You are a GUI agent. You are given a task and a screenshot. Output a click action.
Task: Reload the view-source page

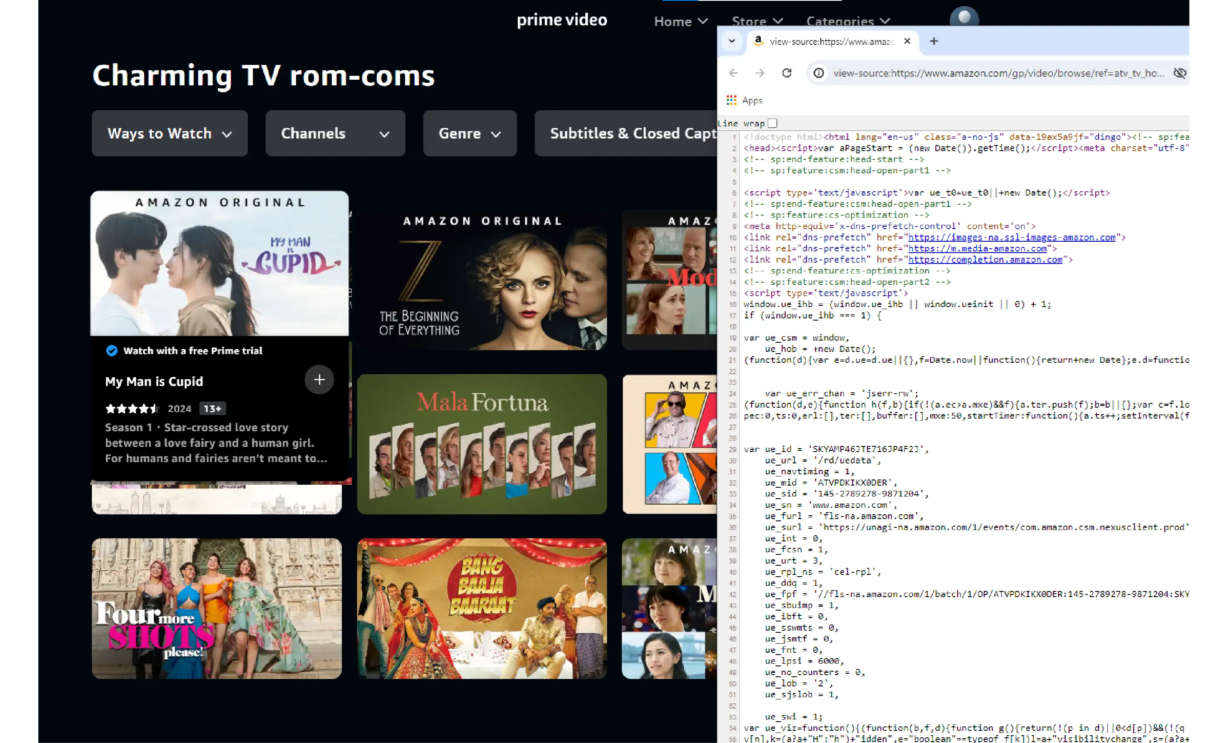click(x=786, y=73)
